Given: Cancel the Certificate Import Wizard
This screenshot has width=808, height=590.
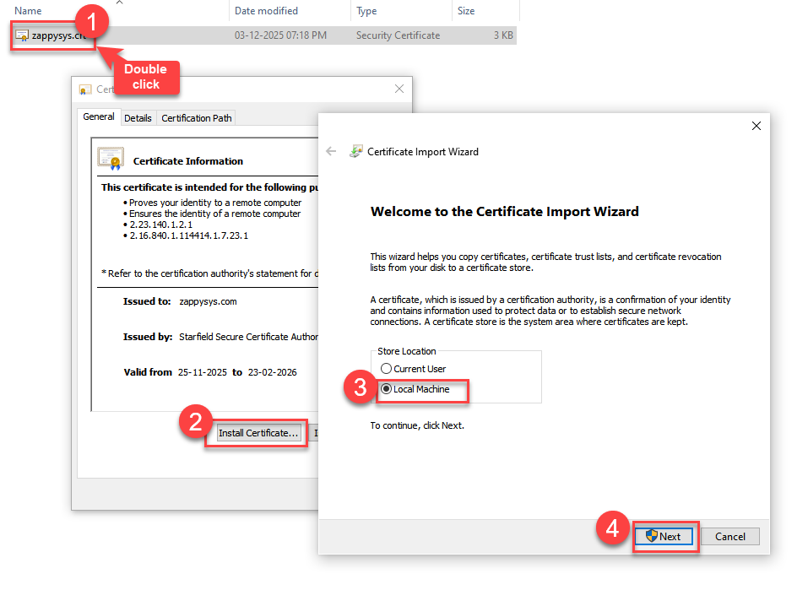Looking at the screenshot, I should coord(729,537).
